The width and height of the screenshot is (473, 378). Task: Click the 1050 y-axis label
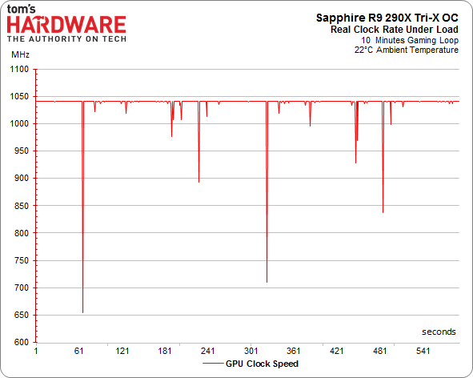pyautogui.click(x=19, y=97)
